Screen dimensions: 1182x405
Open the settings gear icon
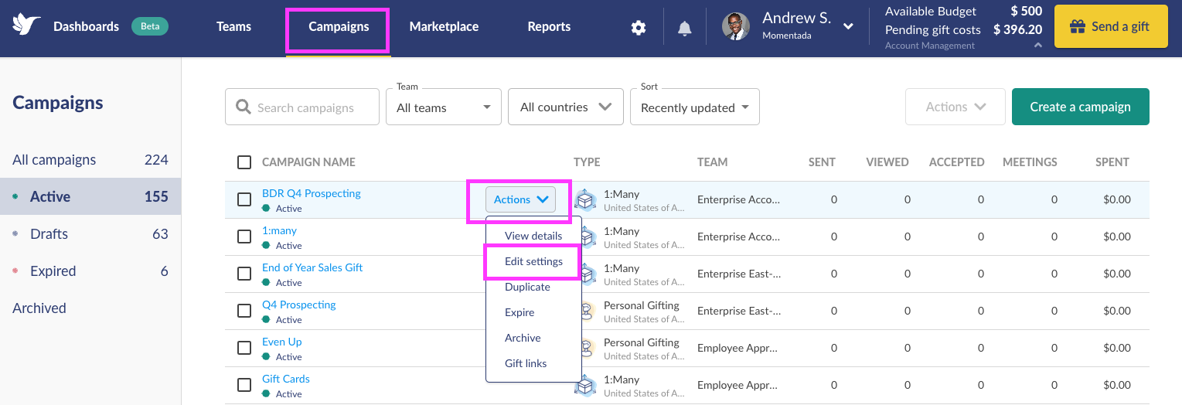tap(638, 28)
